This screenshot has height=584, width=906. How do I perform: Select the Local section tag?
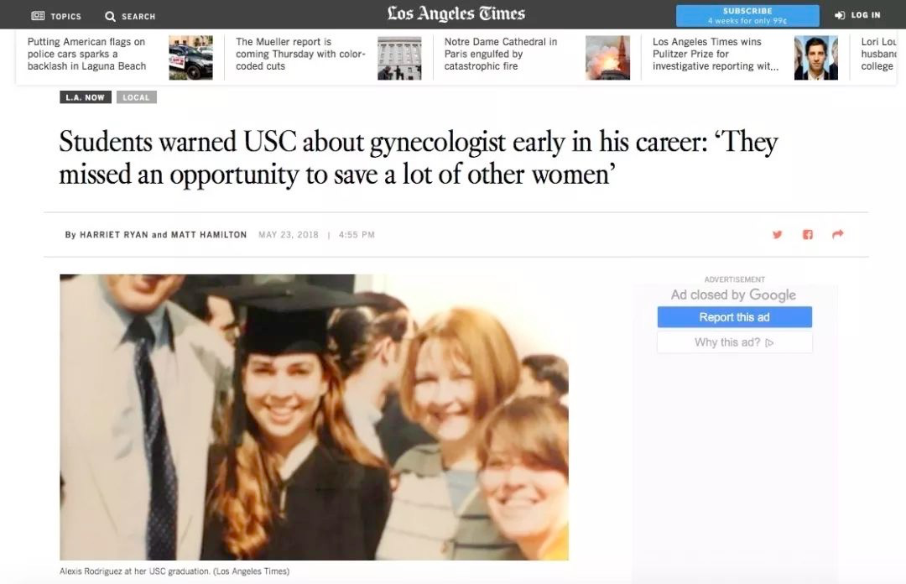[136, 97]
